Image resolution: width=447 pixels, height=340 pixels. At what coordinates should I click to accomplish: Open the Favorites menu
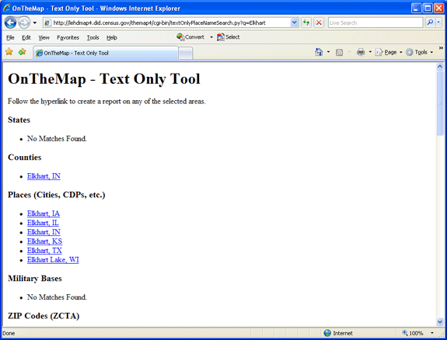(x=68, y=37)
